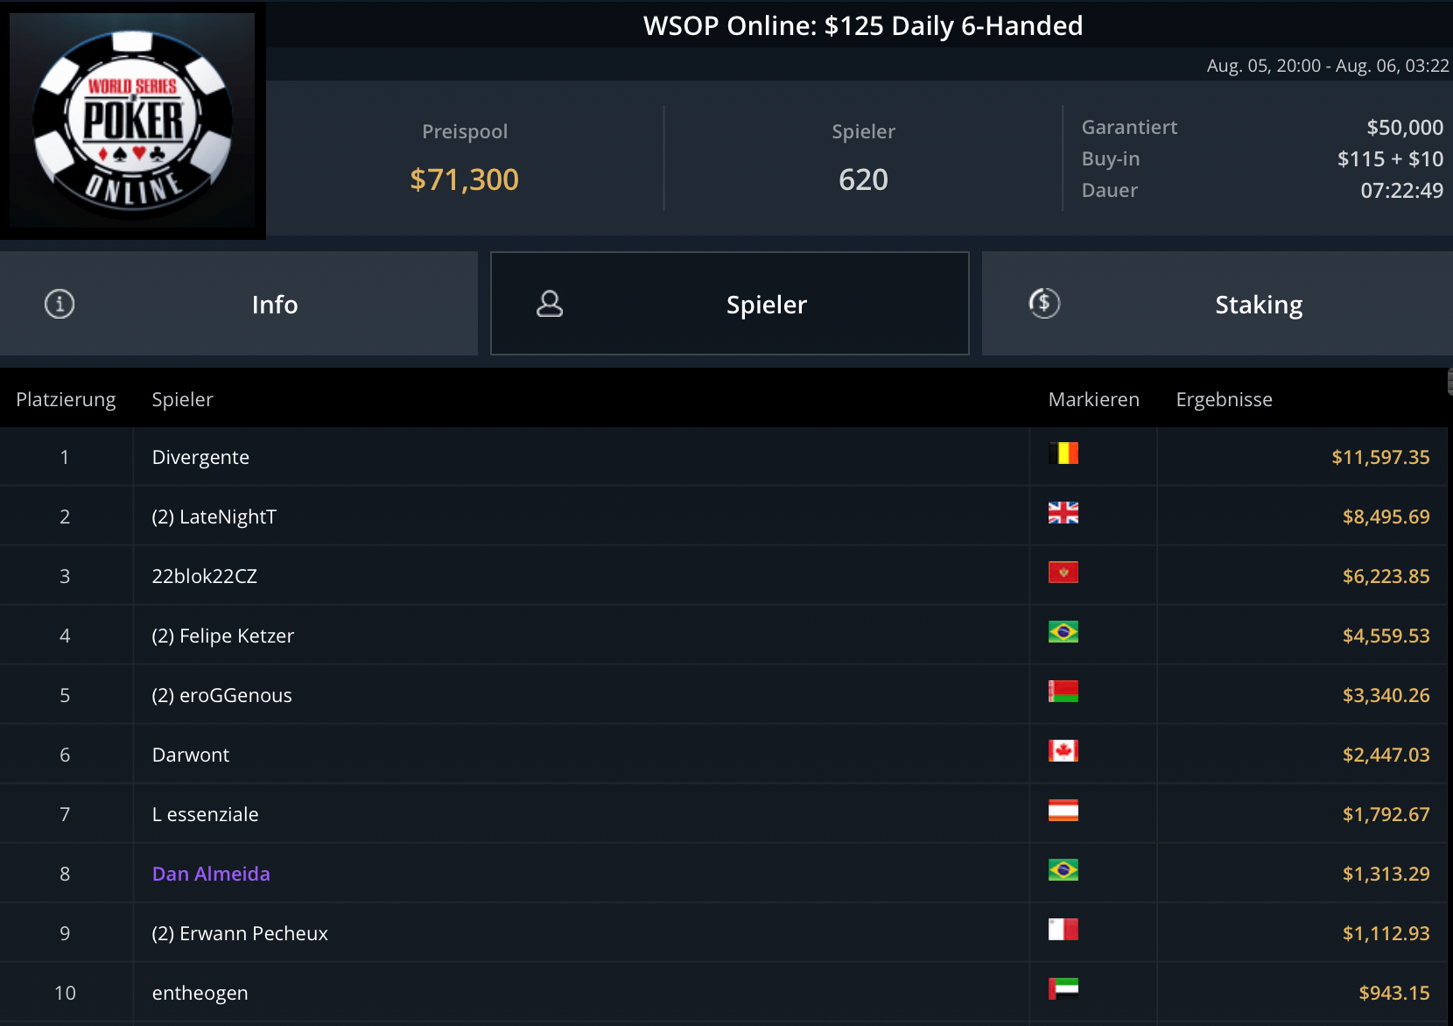The width and height of the screenshot is (1453, 1026).
Task: Click the Canadian flag beside Darwont
Action: [1063, 751]
